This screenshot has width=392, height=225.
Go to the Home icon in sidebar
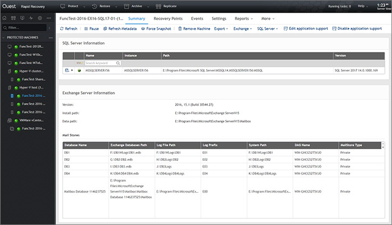[4, 18]
